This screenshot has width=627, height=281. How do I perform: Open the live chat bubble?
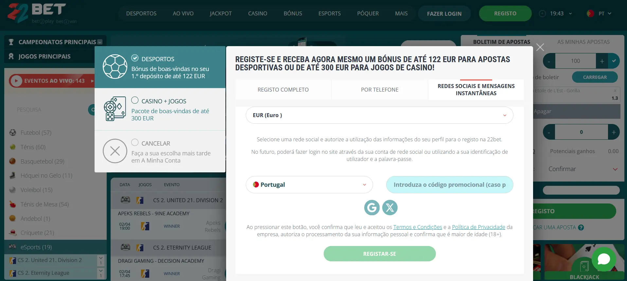click(x=603, y=259)
